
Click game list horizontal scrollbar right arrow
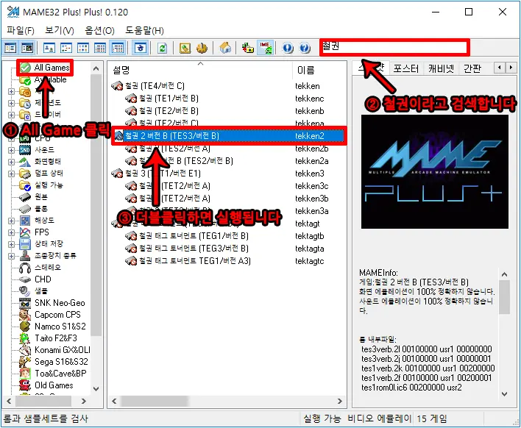340,402
